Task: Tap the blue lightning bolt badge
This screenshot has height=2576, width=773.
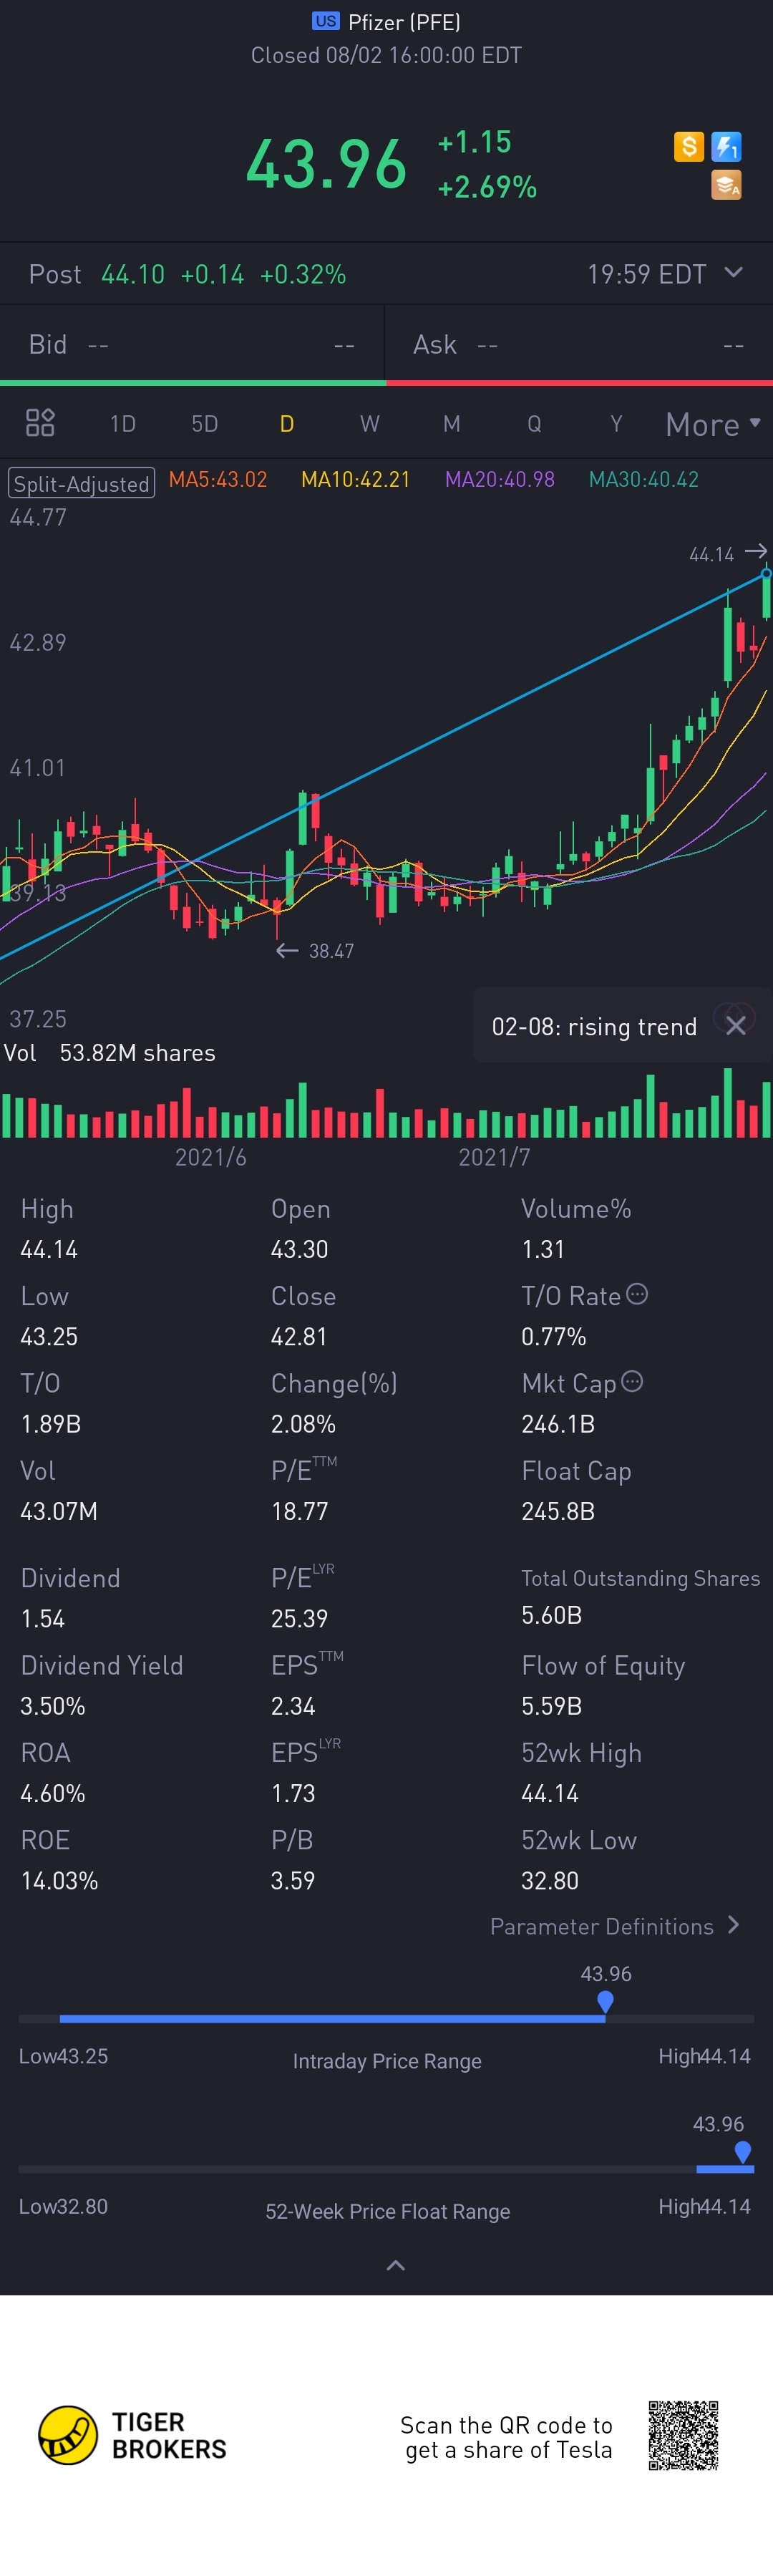Action: [x=727, y=147]
